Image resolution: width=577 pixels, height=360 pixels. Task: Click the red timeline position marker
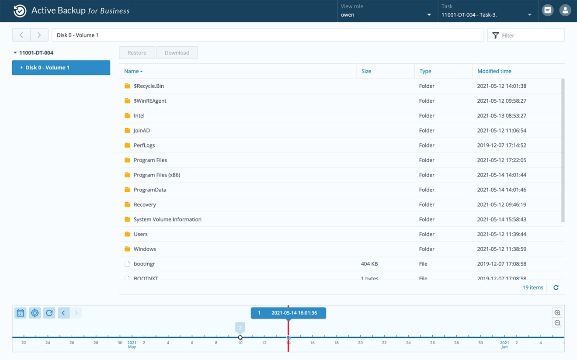point(288,337)
